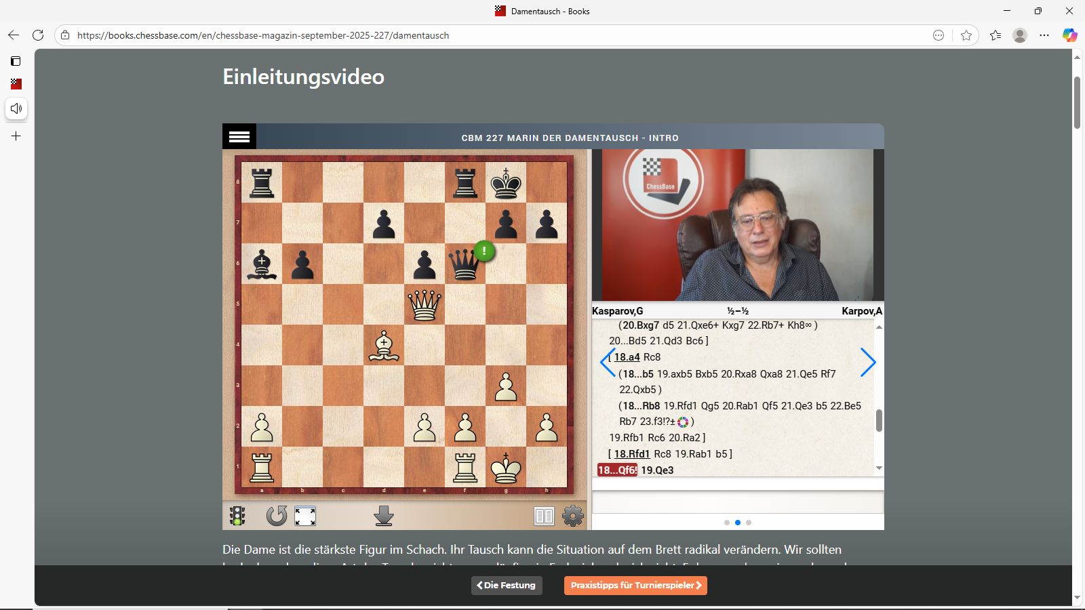Image resolution: width=1085 pixels, height=610 pixels.
Task: Jump to move 18.a4 in notation
Action: (x=627, y=357)
